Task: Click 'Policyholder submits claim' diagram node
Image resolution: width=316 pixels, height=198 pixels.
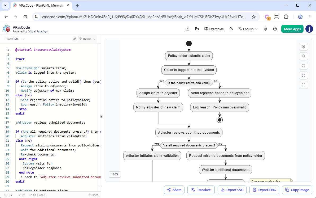Action: [x=189, y=56]
